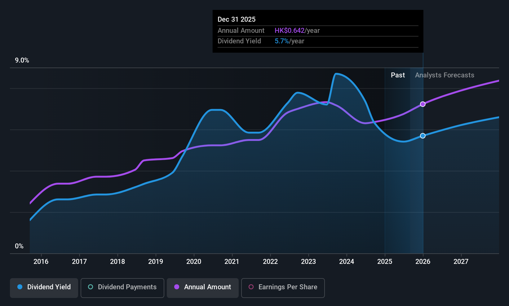Click the HK$0.642/year tooltip value
The image size is (509, 306).
coord(297,30)
